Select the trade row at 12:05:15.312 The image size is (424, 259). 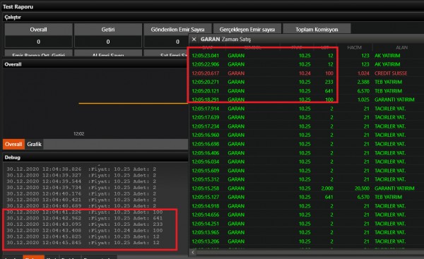point(307,179)
